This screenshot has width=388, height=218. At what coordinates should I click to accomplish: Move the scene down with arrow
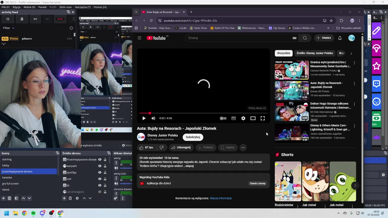click(29, 198)
